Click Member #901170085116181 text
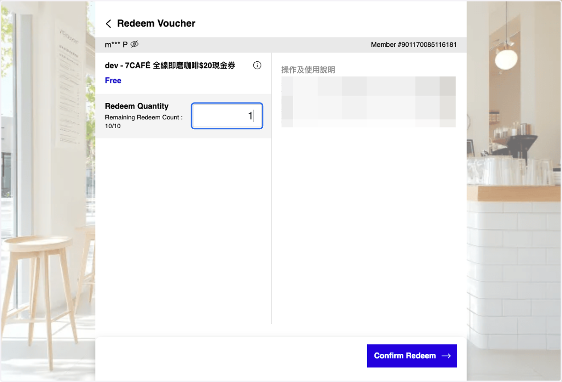 pyautogui.click(x=414, y=45)
